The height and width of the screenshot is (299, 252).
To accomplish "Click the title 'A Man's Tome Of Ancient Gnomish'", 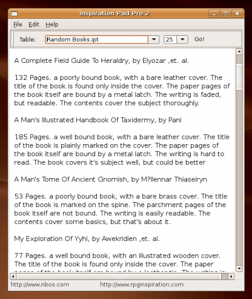I will click(71, 179).
